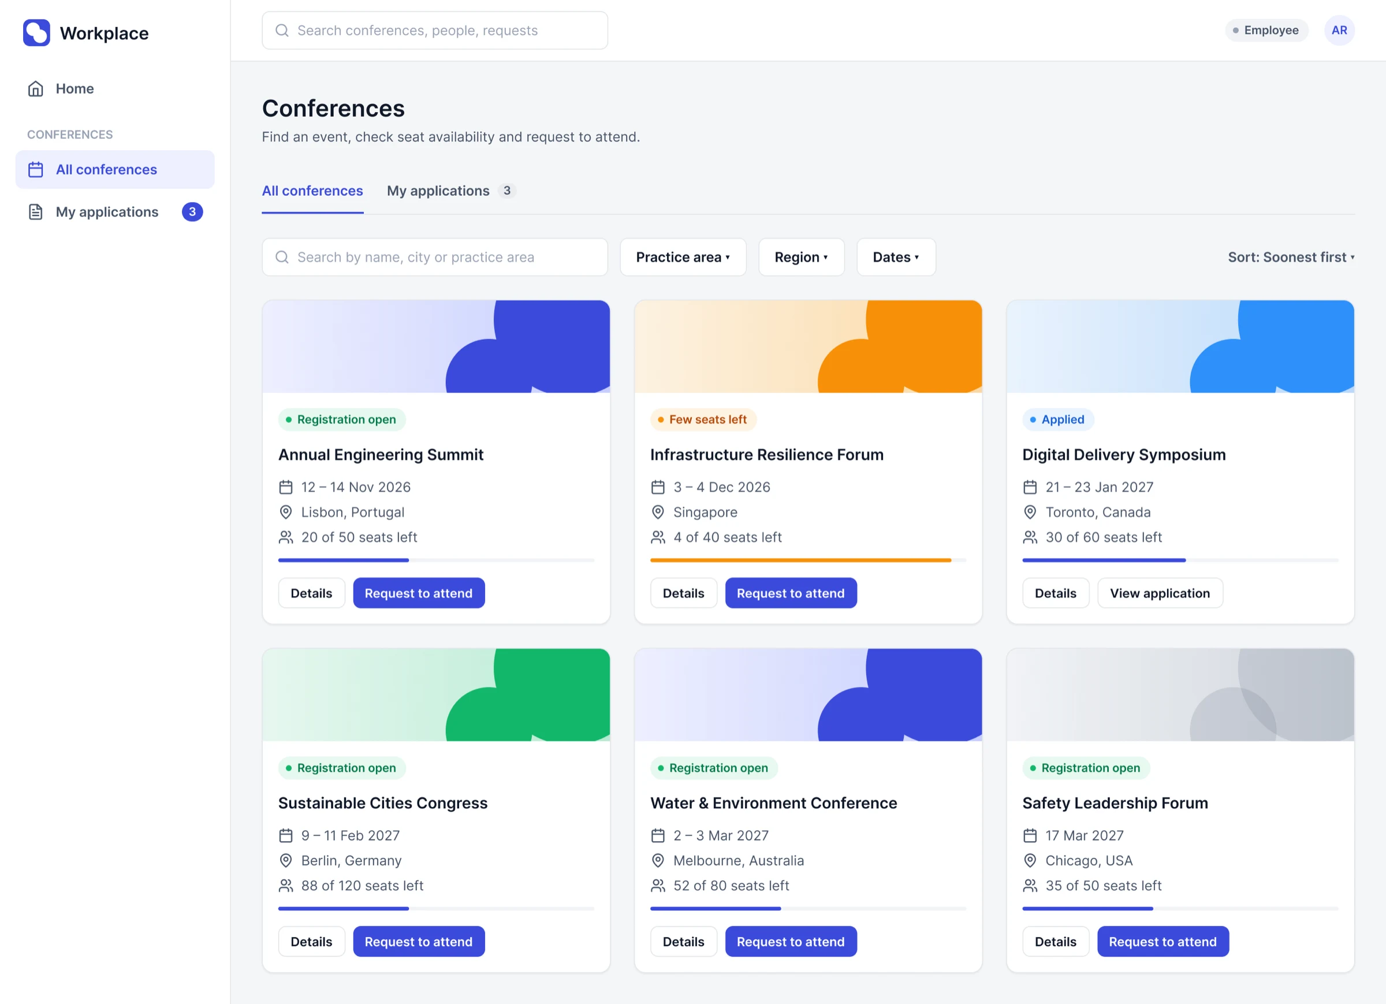Click the Safety Leadership Forum title
The width and height of the screenshot is (1386, 1004).
click(x=1115, y=803)
